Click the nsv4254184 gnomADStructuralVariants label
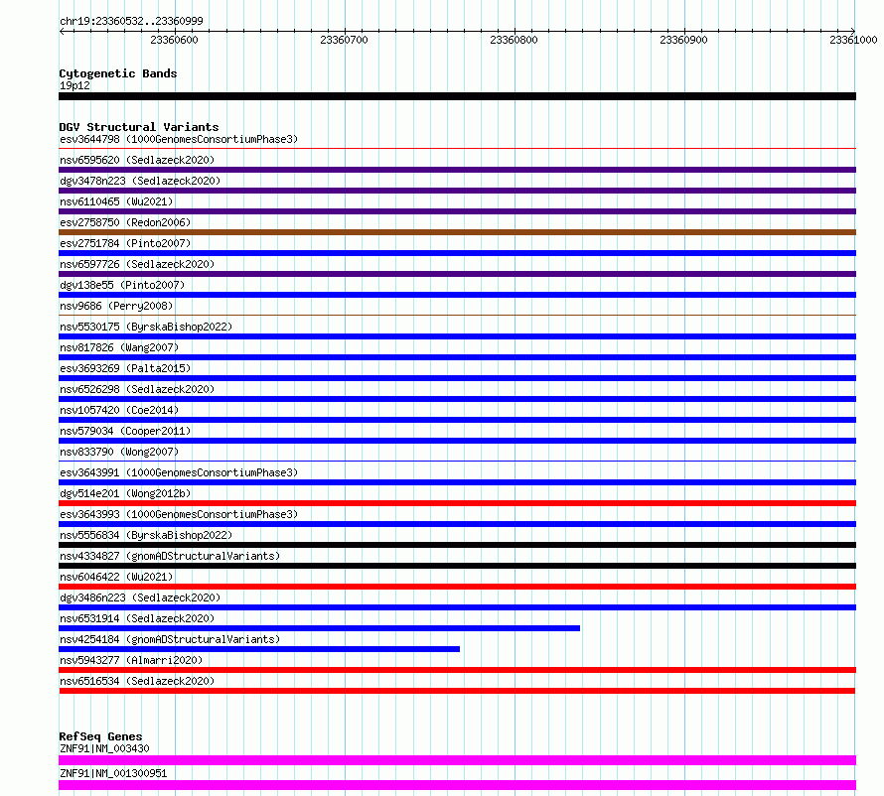Viewport: 884px width, 796px height. [170, 639]
